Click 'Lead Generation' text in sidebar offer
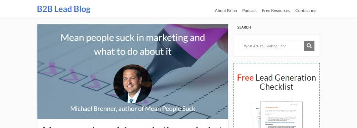The image size is (357, 128). point(286,78)
